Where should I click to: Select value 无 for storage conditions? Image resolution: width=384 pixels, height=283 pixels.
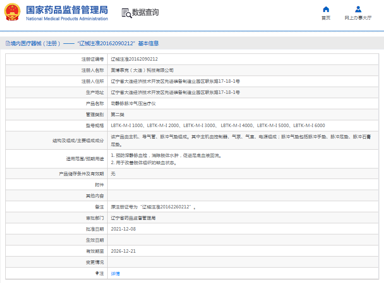point(113,174)
